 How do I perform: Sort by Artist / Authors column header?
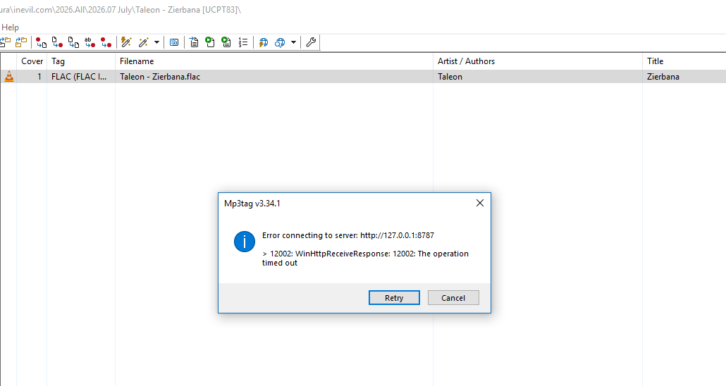pos(538,61)
